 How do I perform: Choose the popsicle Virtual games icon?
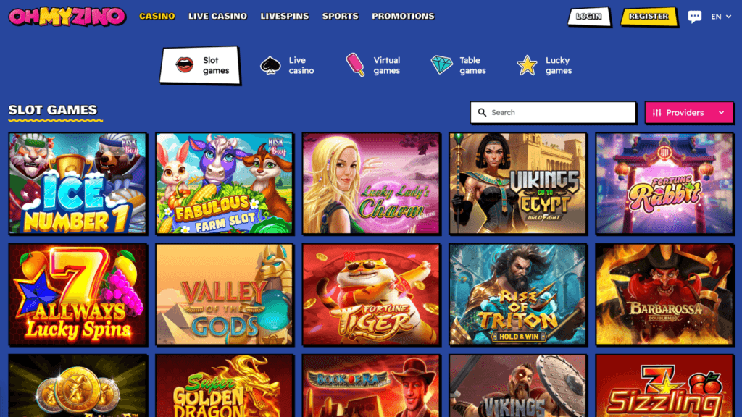355,64
